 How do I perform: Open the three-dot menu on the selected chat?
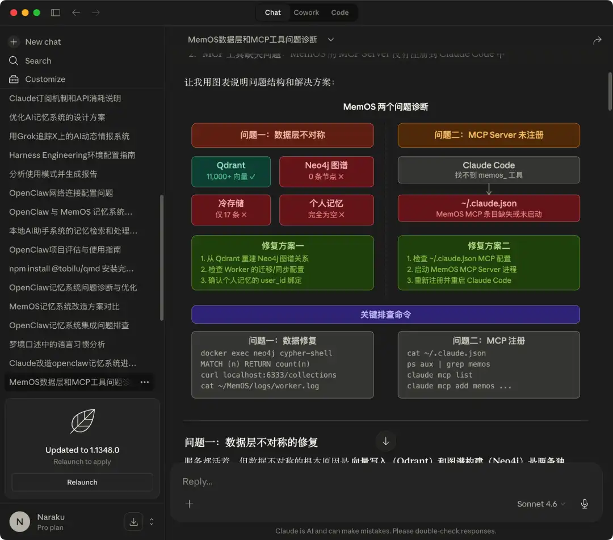coord(145,382)
